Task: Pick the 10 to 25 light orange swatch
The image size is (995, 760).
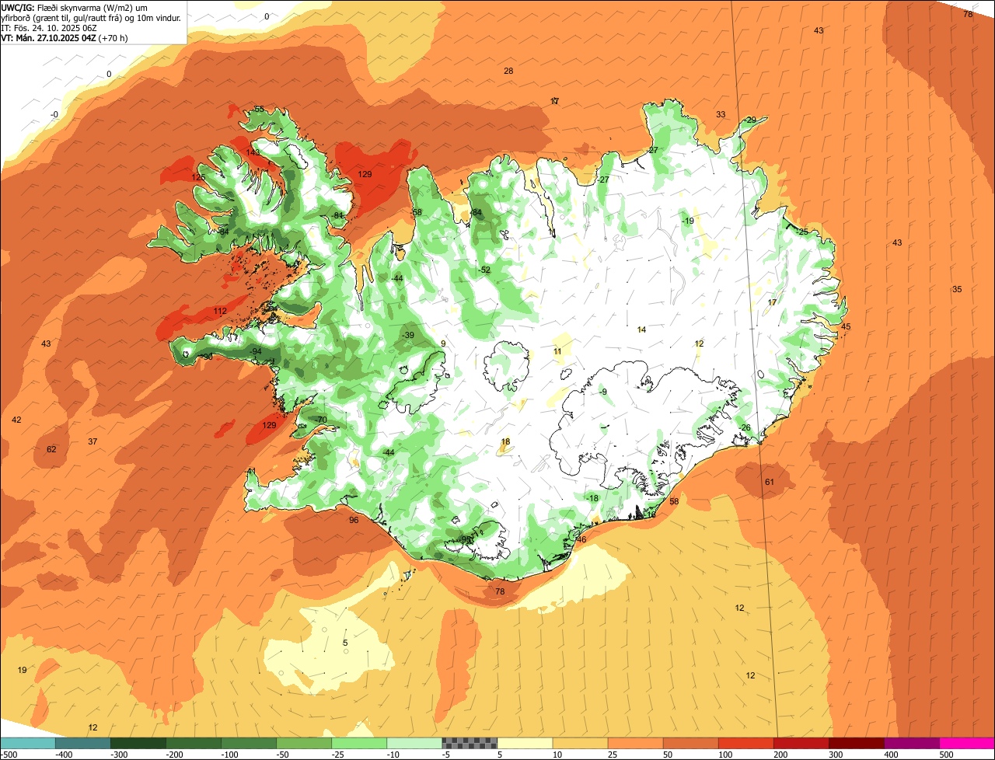Action: (x=580, y=743)
